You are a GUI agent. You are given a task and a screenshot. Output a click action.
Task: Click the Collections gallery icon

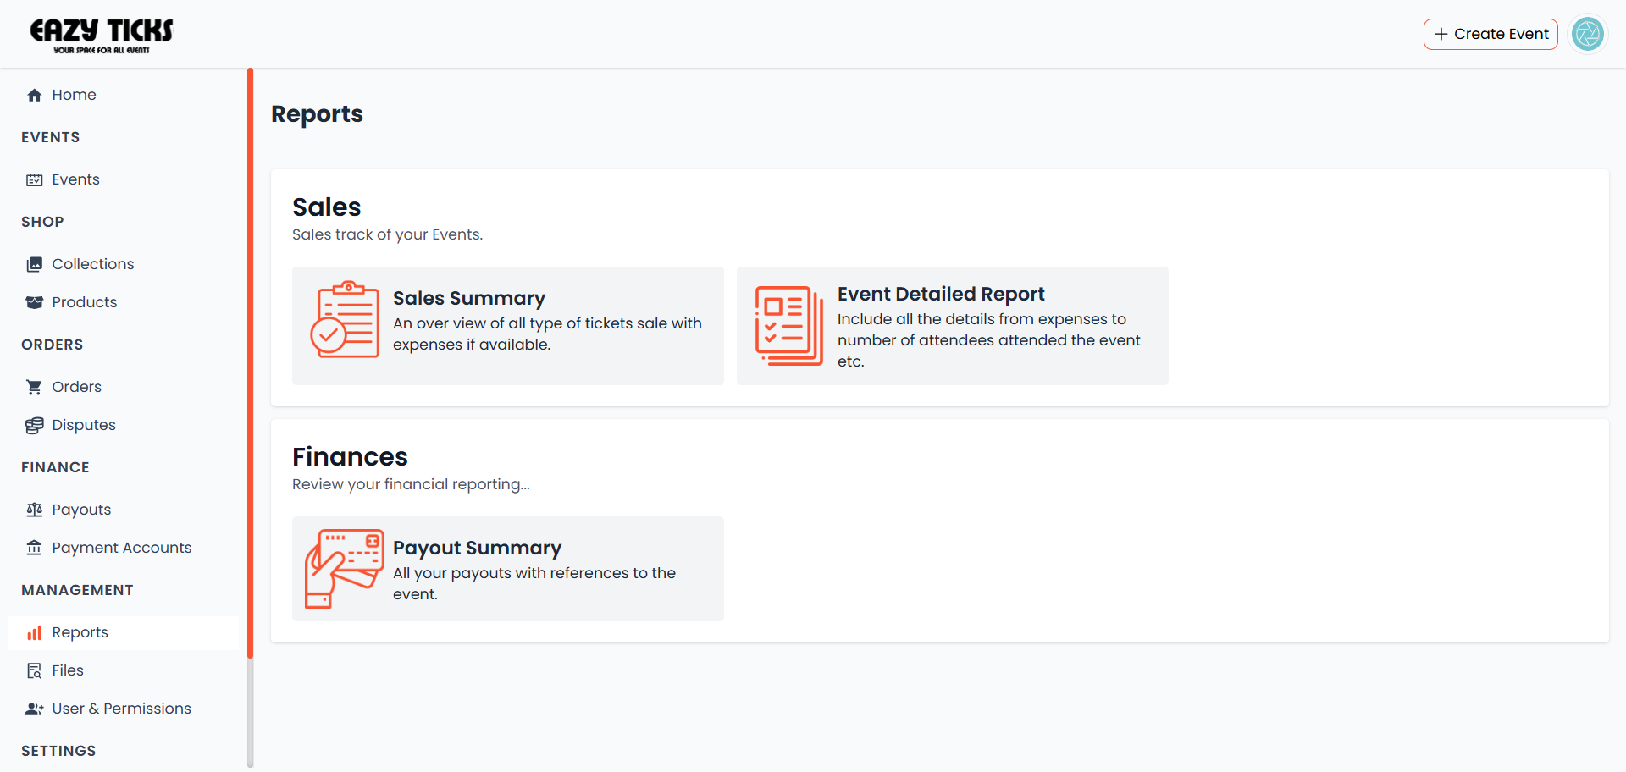coord(34,264)
